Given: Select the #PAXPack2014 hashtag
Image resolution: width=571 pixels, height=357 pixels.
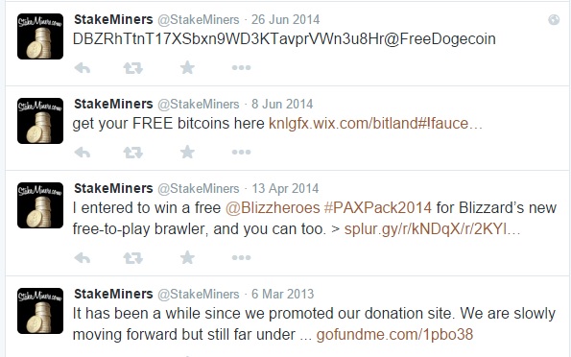Looking at the screenshot, I should 378,208.
